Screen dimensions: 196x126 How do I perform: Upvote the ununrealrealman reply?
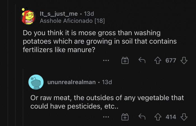pos(158,117)
